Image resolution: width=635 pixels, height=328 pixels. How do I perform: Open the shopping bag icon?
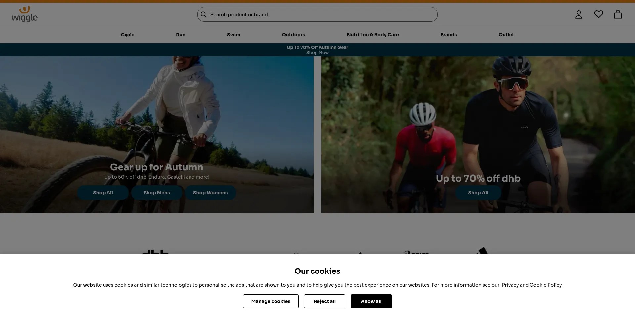[x=618, y=15]
